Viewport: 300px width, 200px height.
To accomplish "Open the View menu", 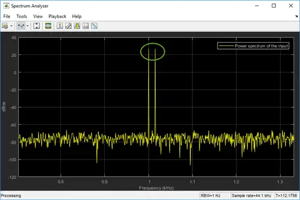I will click(37, 17).
